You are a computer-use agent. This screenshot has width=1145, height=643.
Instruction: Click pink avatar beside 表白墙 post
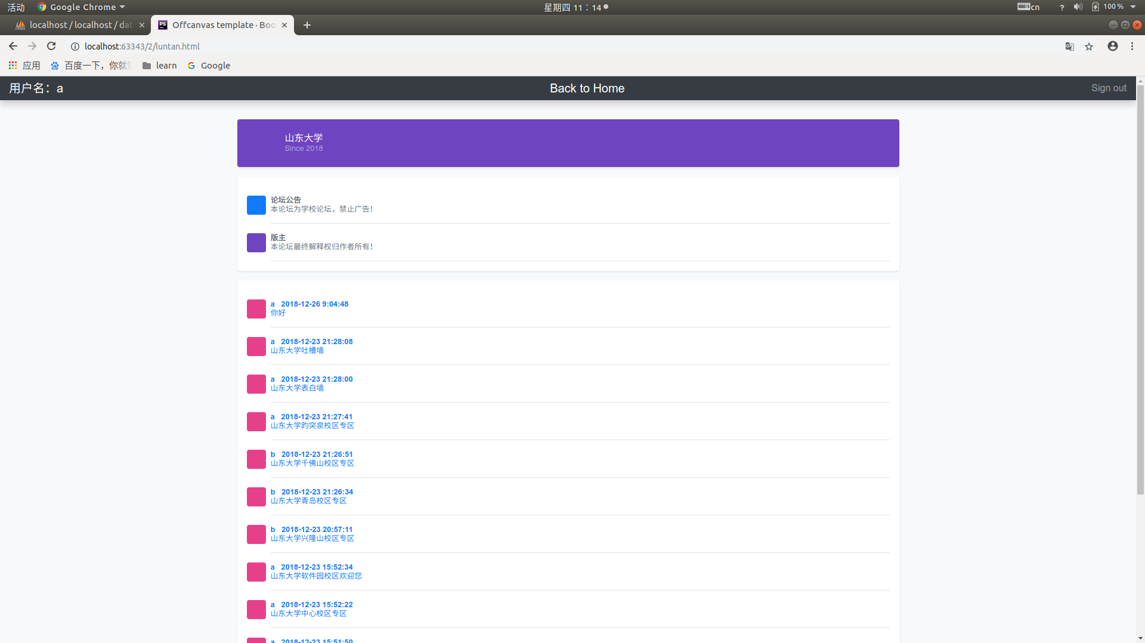[256, 384]
